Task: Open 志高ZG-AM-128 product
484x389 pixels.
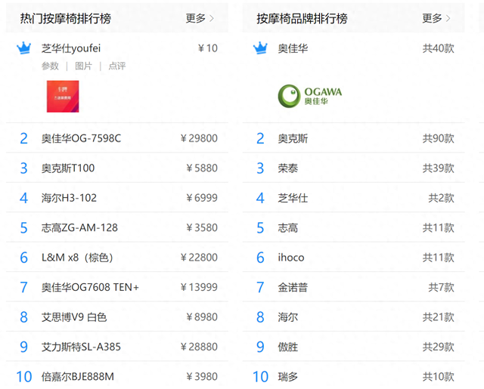Action: tap(79, 228)
